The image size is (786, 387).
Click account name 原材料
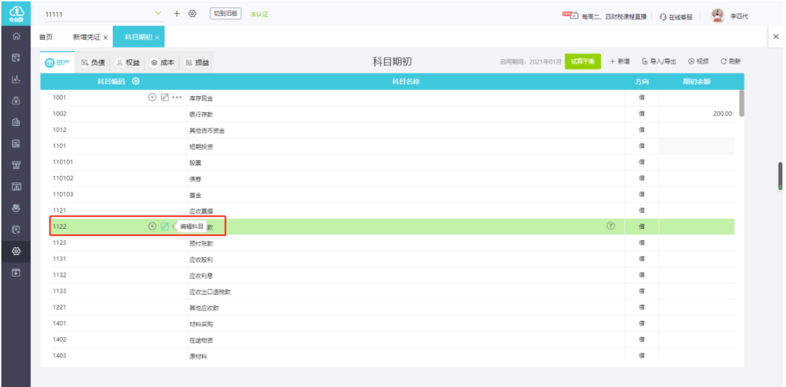[198, 357]
